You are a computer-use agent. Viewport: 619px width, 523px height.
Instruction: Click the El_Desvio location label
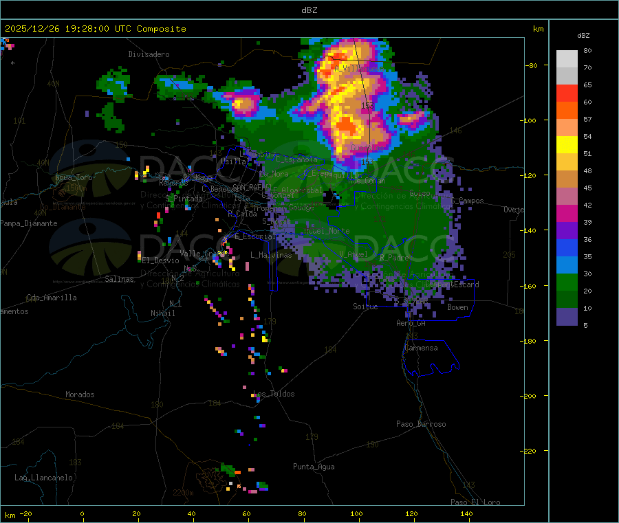(x=160, y=260)
